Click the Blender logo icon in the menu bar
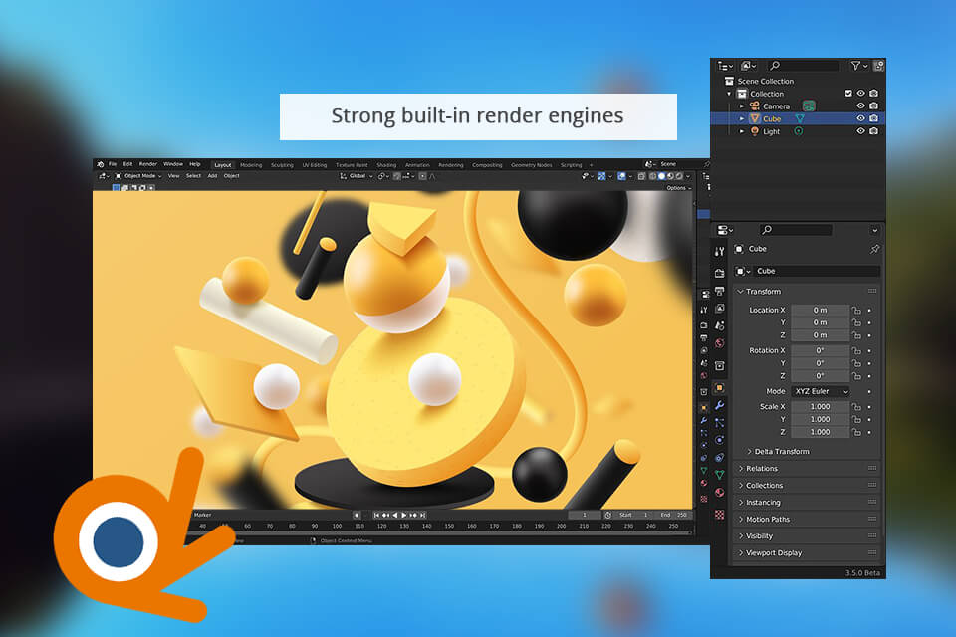 (100, 164)
